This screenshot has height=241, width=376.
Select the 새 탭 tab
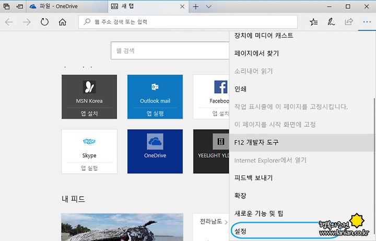pyautogui.click(x=148, y=6)
